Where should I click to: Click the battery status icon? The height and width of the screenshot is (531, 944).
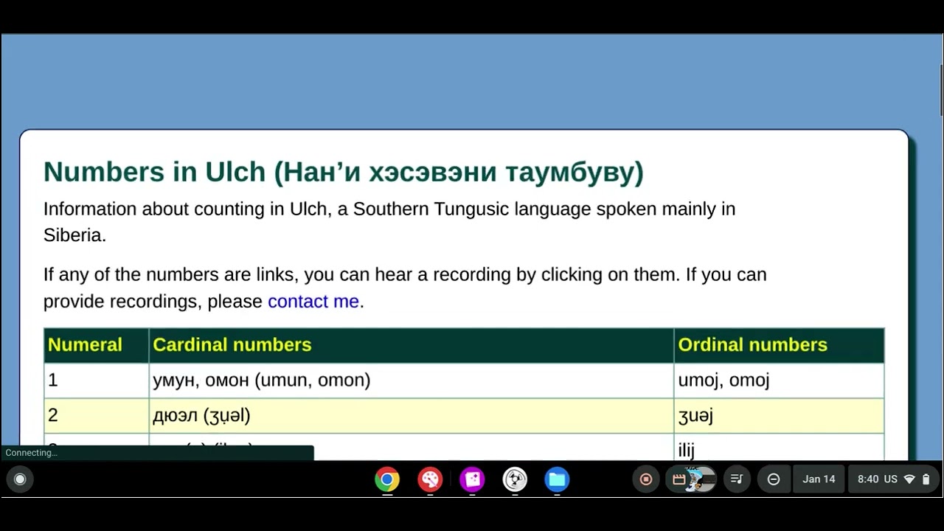926,479
